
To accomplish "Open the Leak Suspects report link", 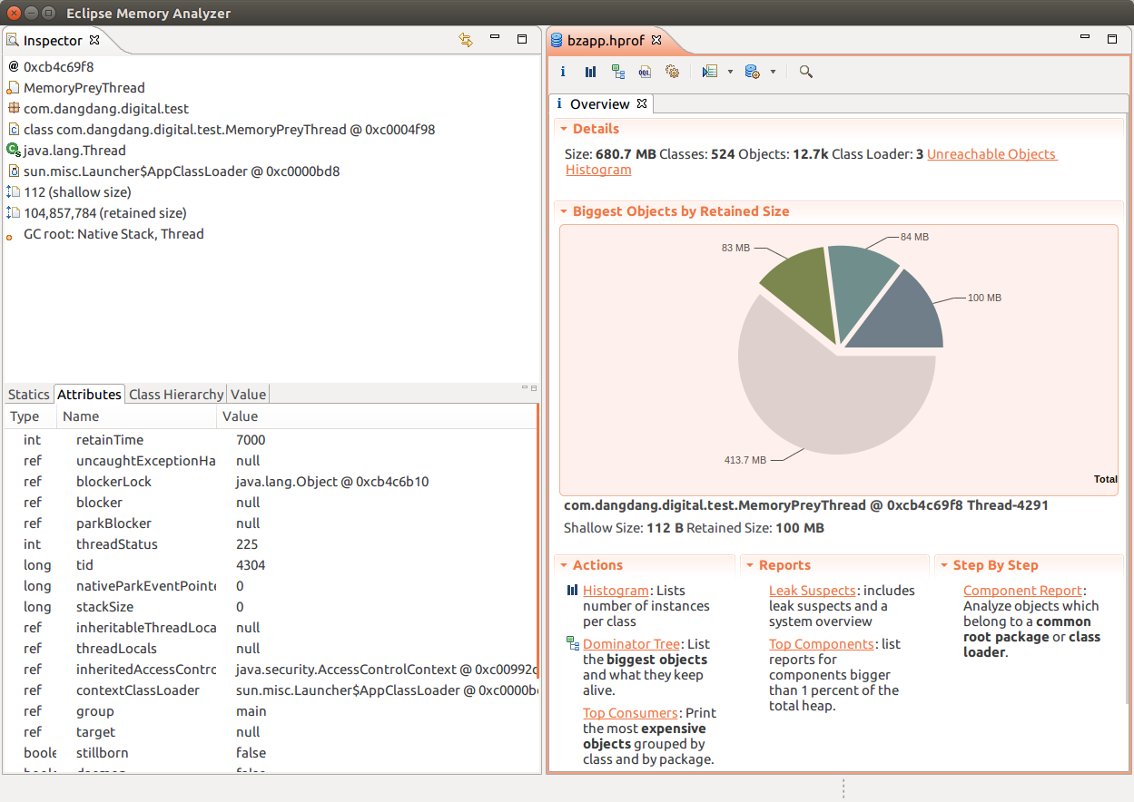I will 812,590.
